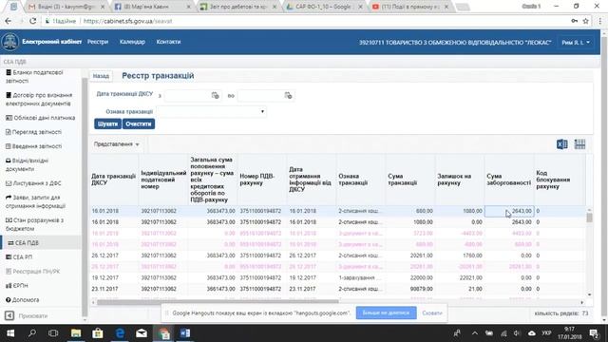
Task: Select the 19.12.2017 transaction row date
Action: coord(104,278)
